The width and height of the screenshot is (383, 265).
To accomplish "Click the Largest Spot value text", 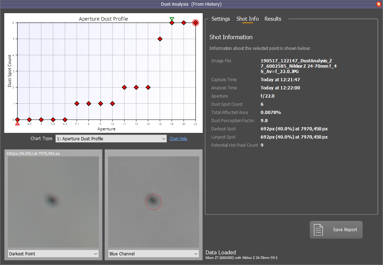I will tap(294, 137).
